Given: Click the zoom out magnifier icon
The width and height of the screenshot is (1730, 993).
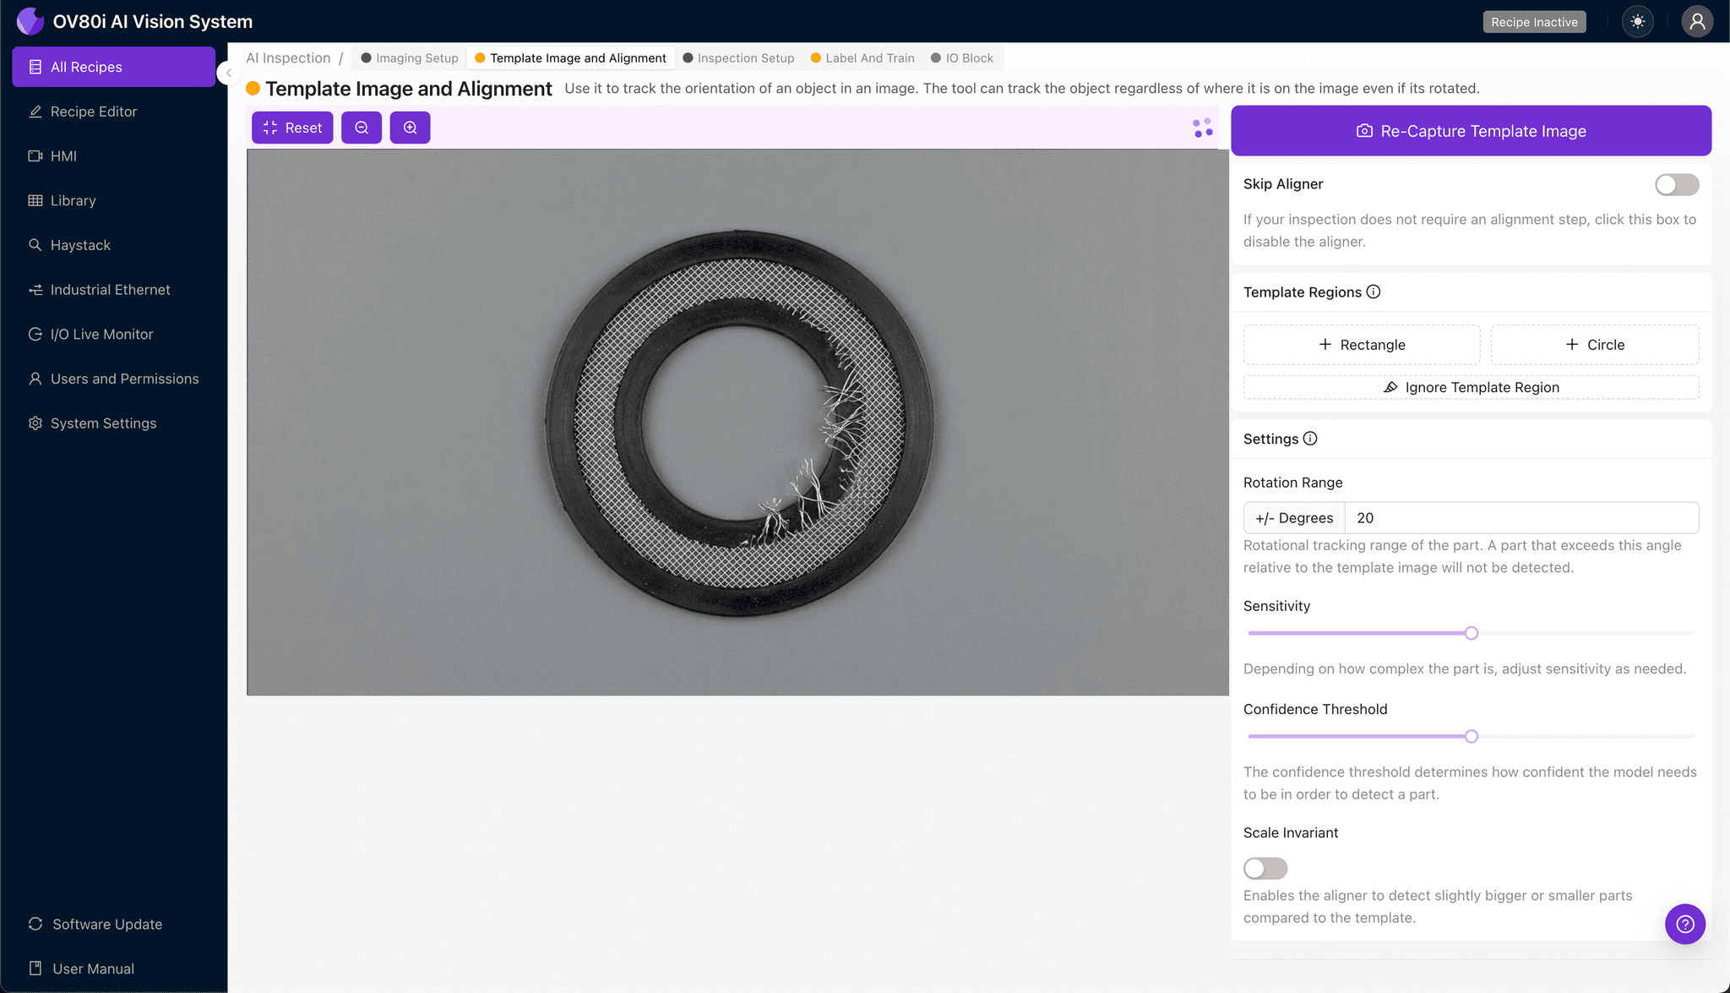Looking at the screenshot, I should [362, 128].
